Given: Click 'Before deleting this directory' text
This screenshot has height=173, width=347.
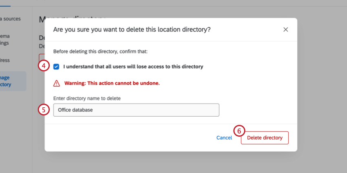Looking at the screenshot, I should point(100,52).
